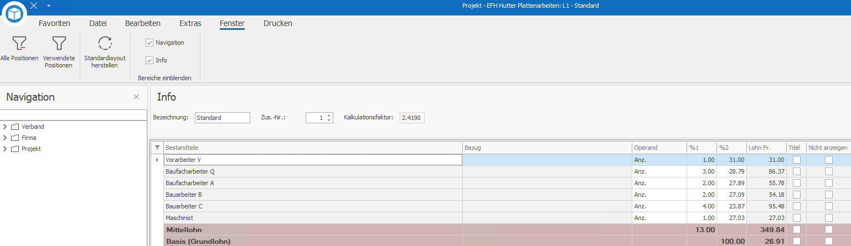The height and width of the screenshot is (246, 851).
Task: Tick Nicht anzeigen for Vorarbeiter V
Action: click(x=828, y=160)
